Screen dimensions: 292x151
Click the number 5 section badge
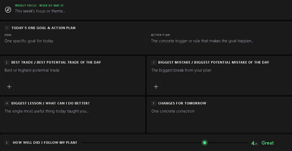pyautogui.click(x=154, y=103)
